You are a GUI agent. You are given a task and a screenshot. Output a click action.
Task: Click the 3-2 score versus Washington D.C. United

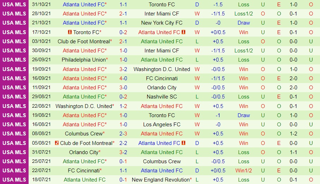[x=123, y=69]
